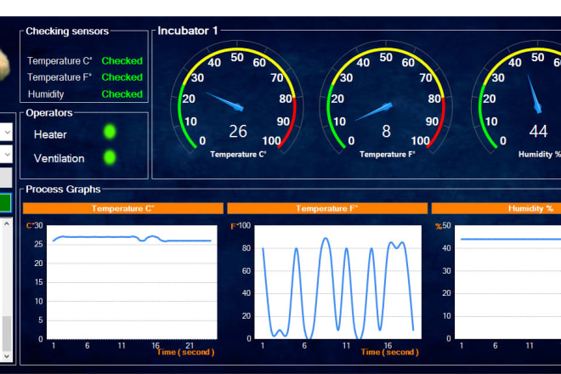Click the Temperature F° label in Checking sensors
The image size is (561, 374).
coord(59,77)
